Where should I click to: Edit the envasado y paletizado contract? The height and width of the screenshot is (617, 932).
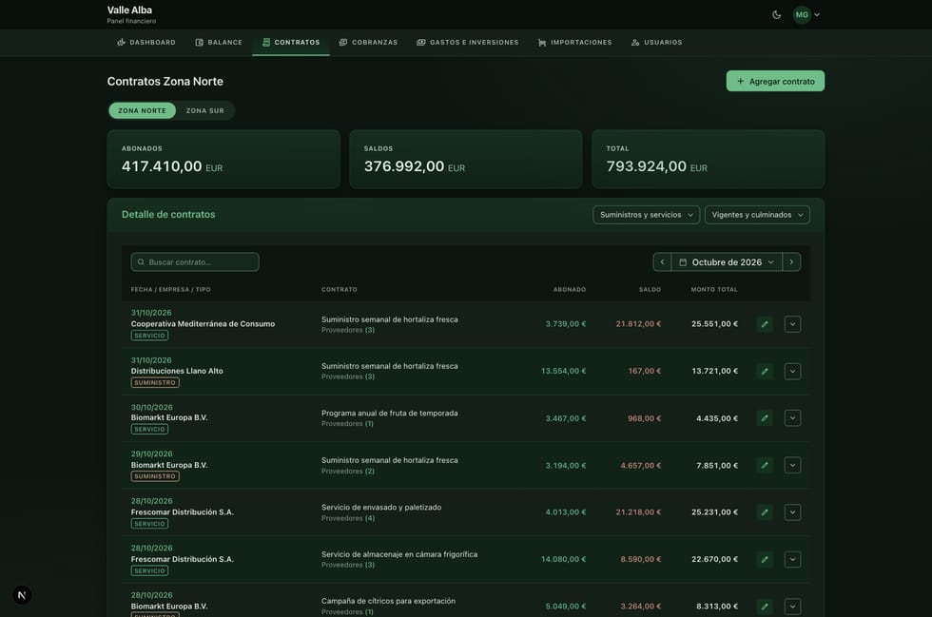pyautogui.click(x=765, y=511)
